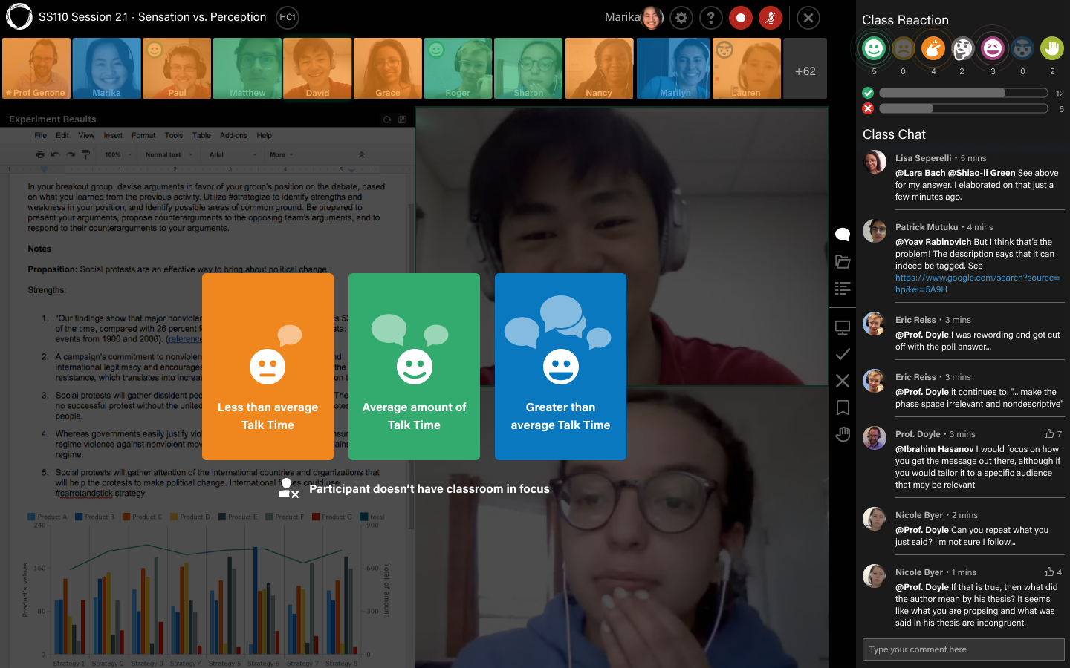Expand the +62 more participants tile
The image size is (1070, 668).
(x=805, y=69)
